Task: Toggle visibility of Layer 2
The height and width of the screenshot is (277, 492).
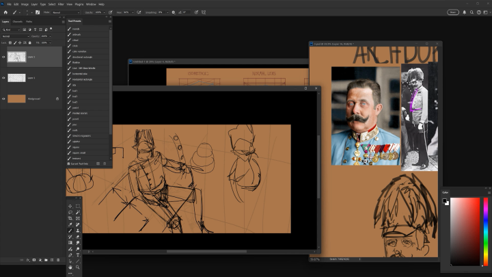Action: coord(4,57)
